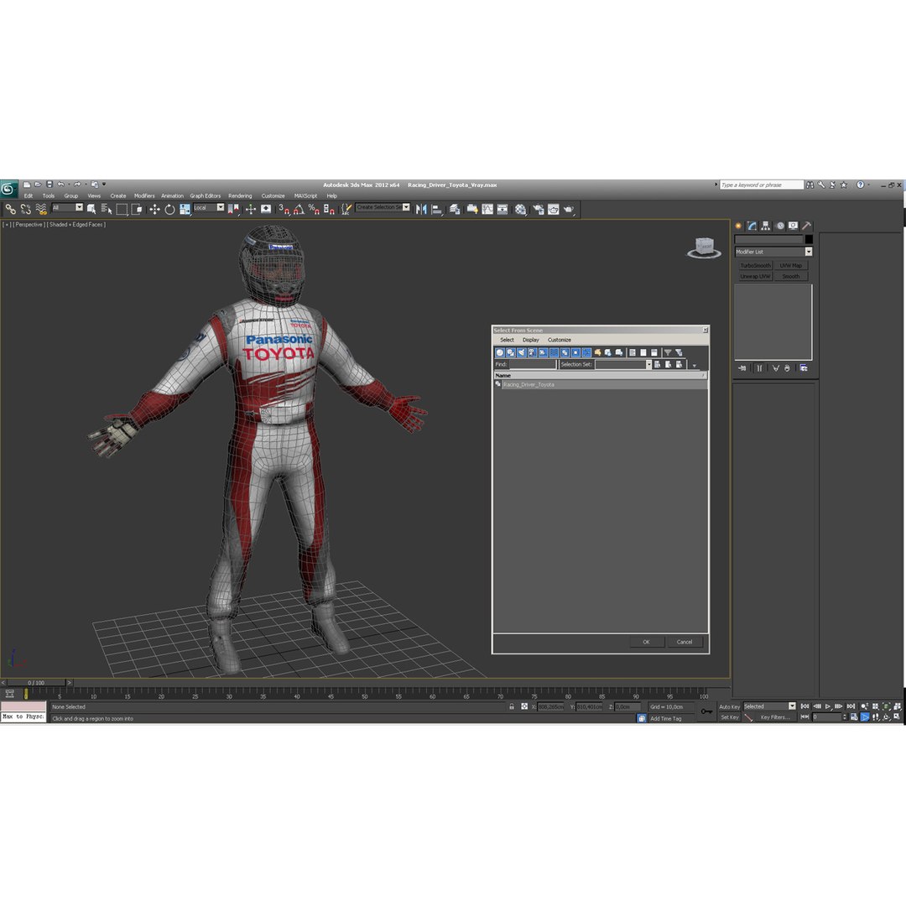
Task: Click the time slider 0/100 handle
Action: tap(36, 682)
